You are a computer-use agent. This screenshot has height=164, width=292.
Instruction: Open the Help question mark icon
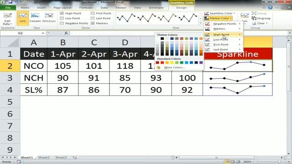270,8
